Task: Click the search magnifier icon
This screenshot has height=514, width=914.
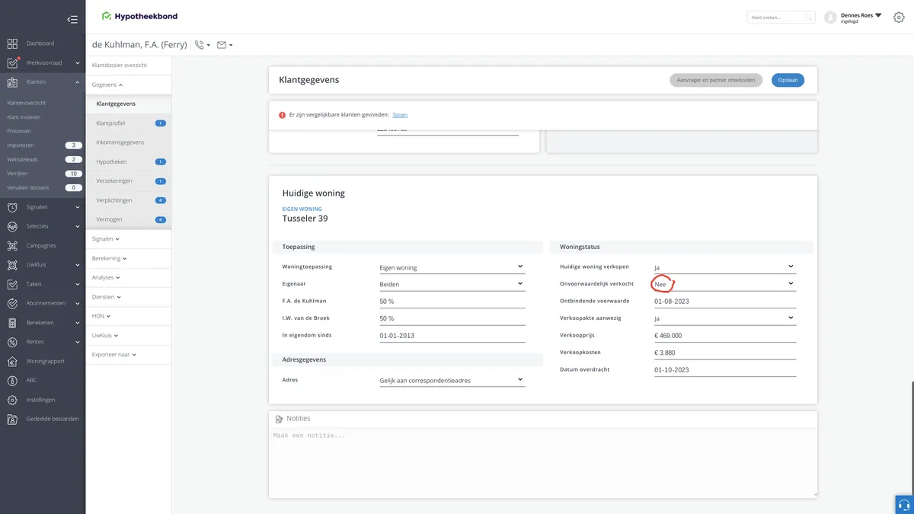Action: [x=809, y=17]
